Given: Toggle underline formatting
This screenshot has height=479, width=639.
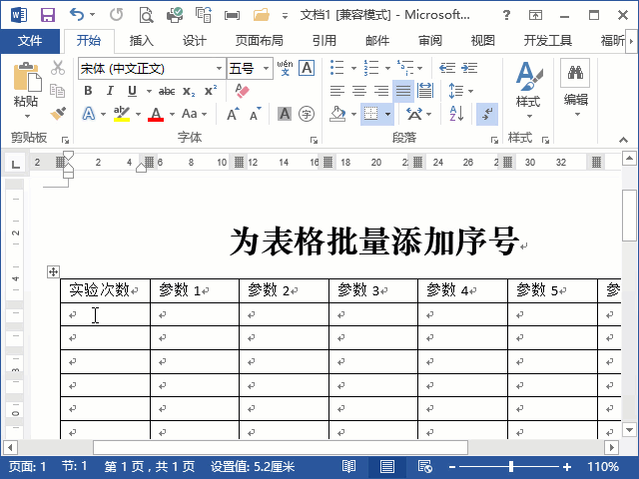Looking at the screenshot, I should point(132,91).
